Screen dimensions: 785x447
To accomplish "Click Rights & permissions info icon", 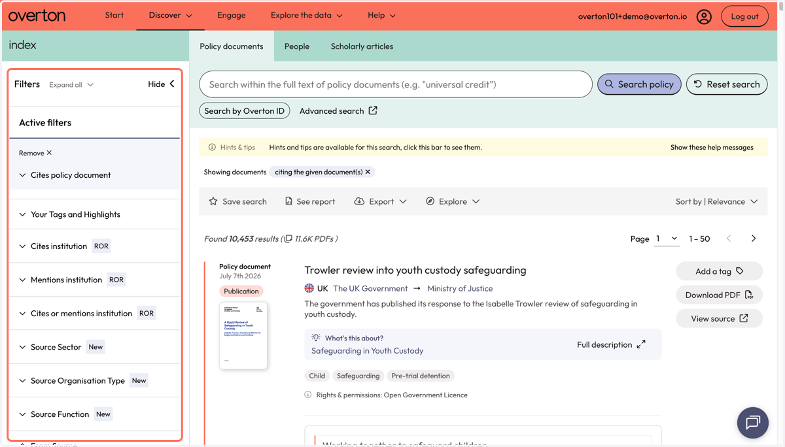I will pos(308,395).
